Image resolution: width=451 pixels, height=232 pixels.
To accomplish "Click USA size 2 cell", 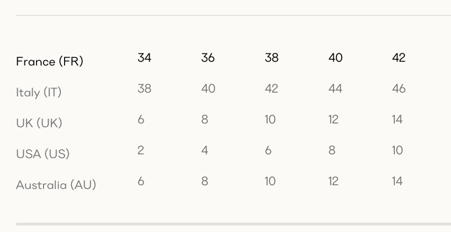I will click(x=141, y=150).
